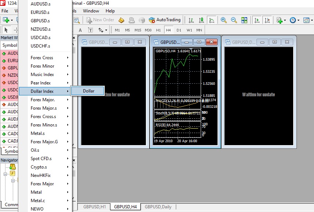Click the GBPUSD,H4 chart window icon
The width and height of the screenshot is (314, 212).
(x=156, y=42)
